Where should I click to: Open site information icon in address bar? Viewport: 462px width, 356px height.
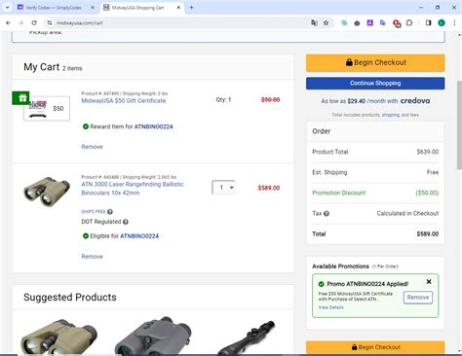point(50,23)
